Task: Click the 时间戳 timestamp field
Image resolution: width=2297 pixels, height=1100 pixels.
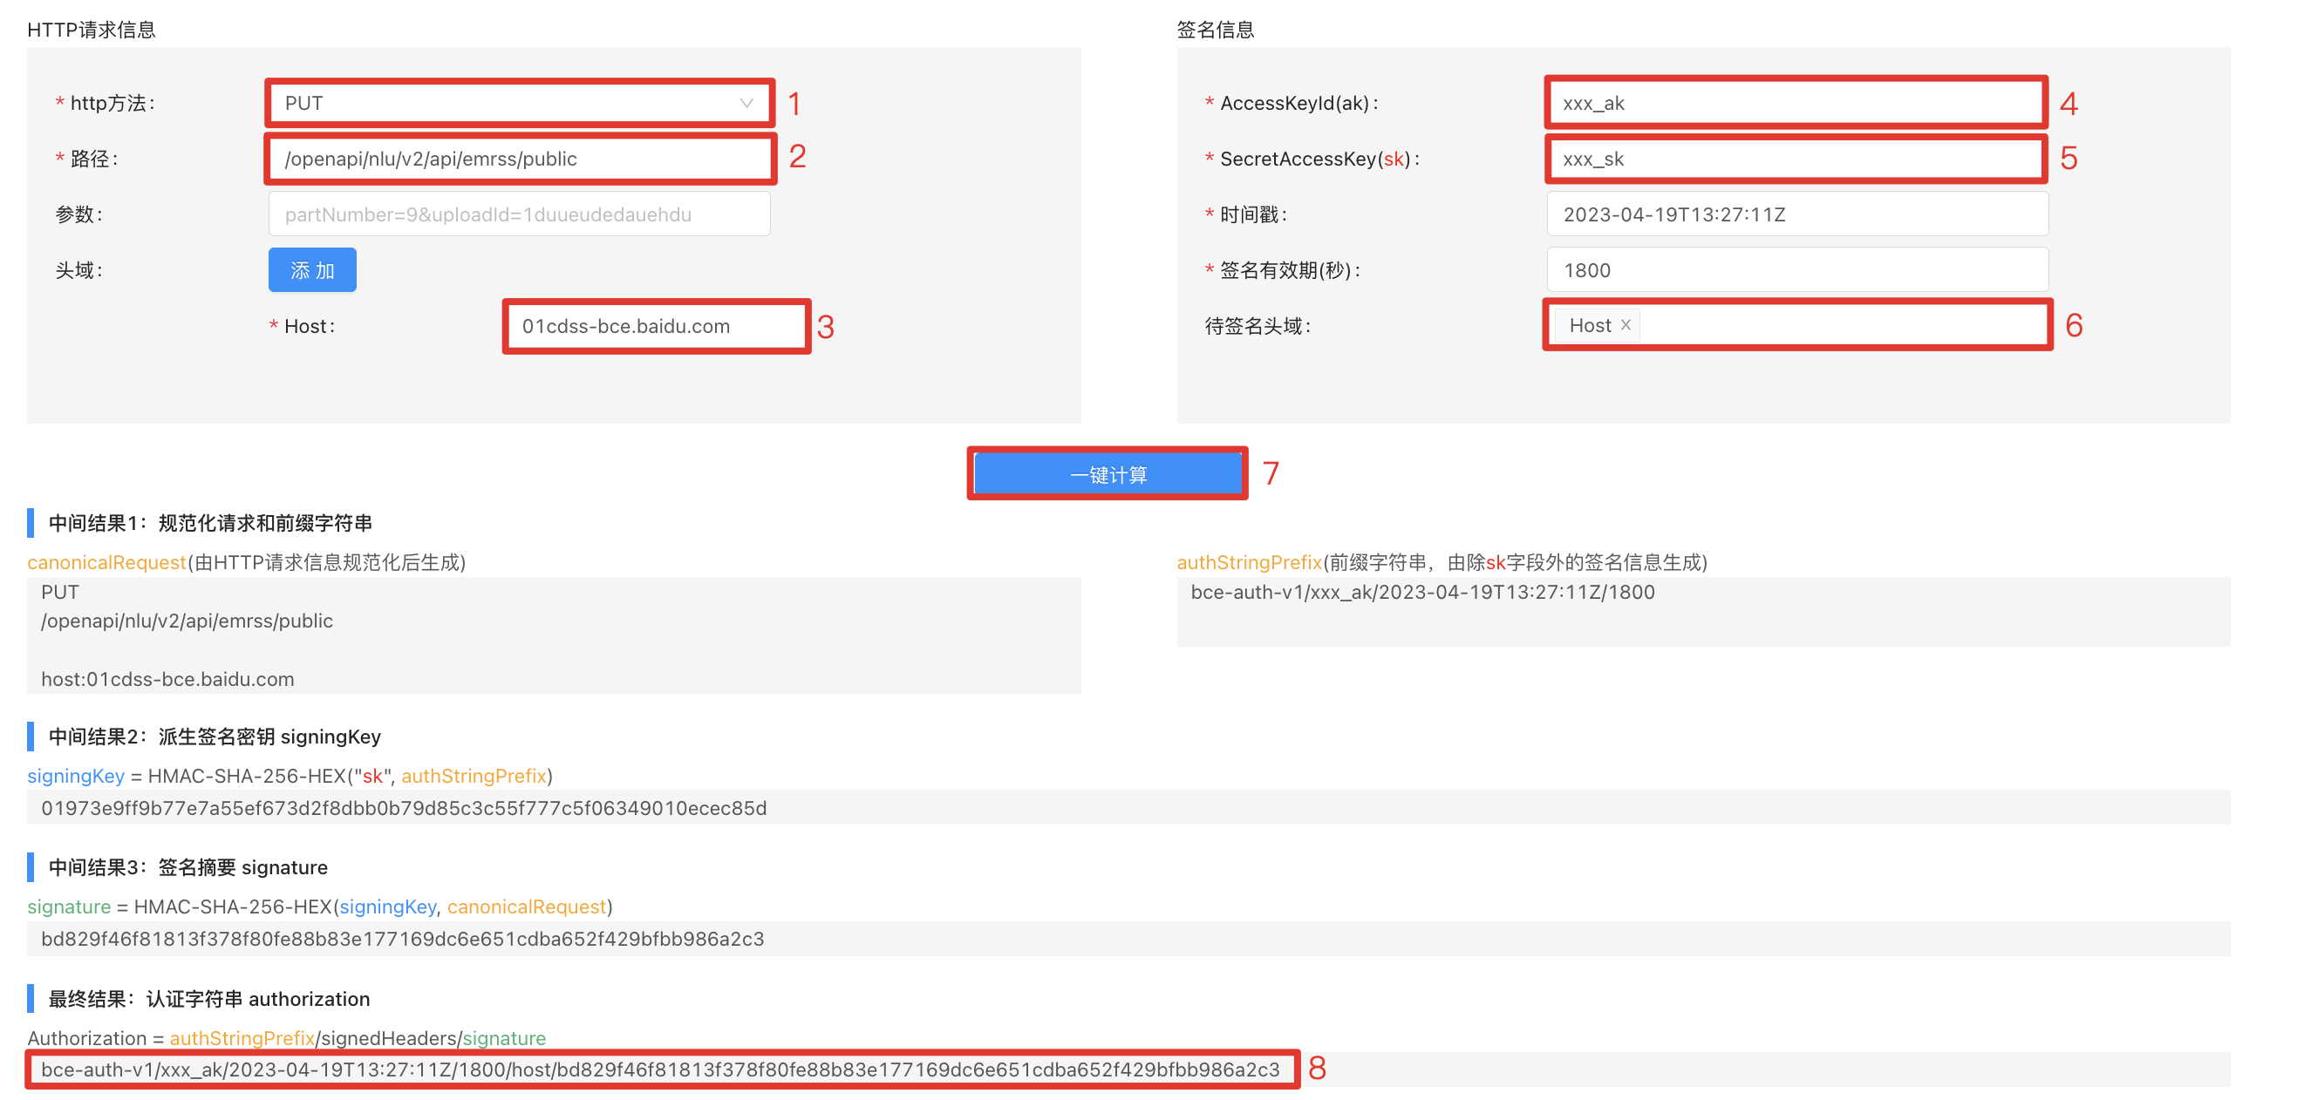Action: pos(1796,214)
